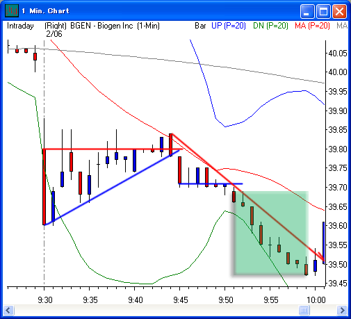Image resolution: width=351 pixels, height=319 pixels.
Task: Click the 9:30 time axis label
Action: point(45,300)
